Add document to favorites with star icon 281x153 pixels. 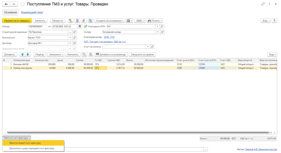pos(23,4)
